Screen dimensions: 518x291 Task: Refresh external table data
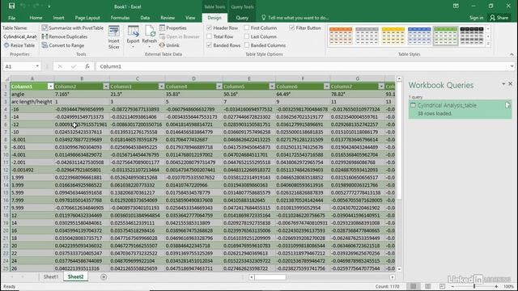149,37
